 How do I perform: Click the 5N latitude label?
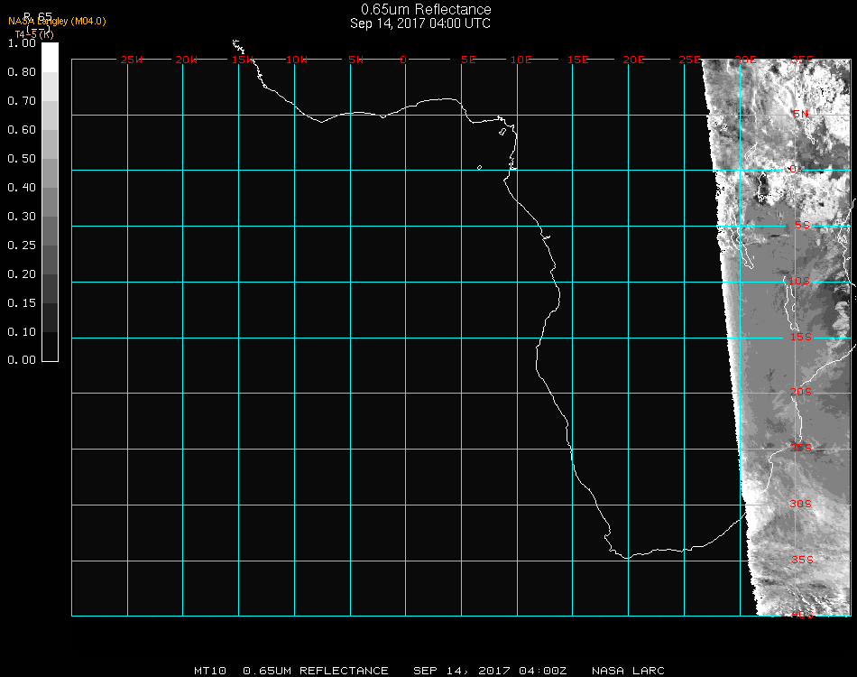click(801, 115)
